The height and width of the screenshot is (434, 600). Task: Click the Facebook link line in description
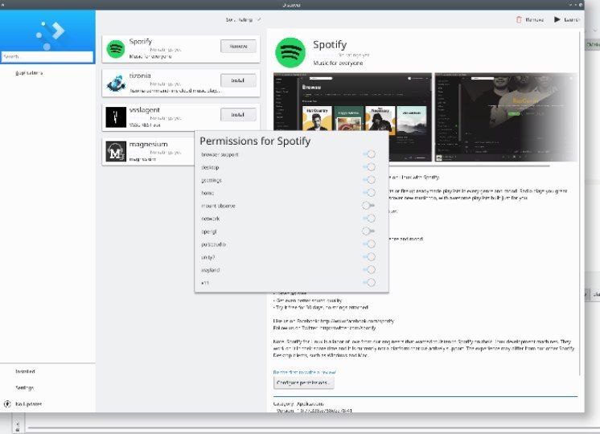[x=333, y=321]
